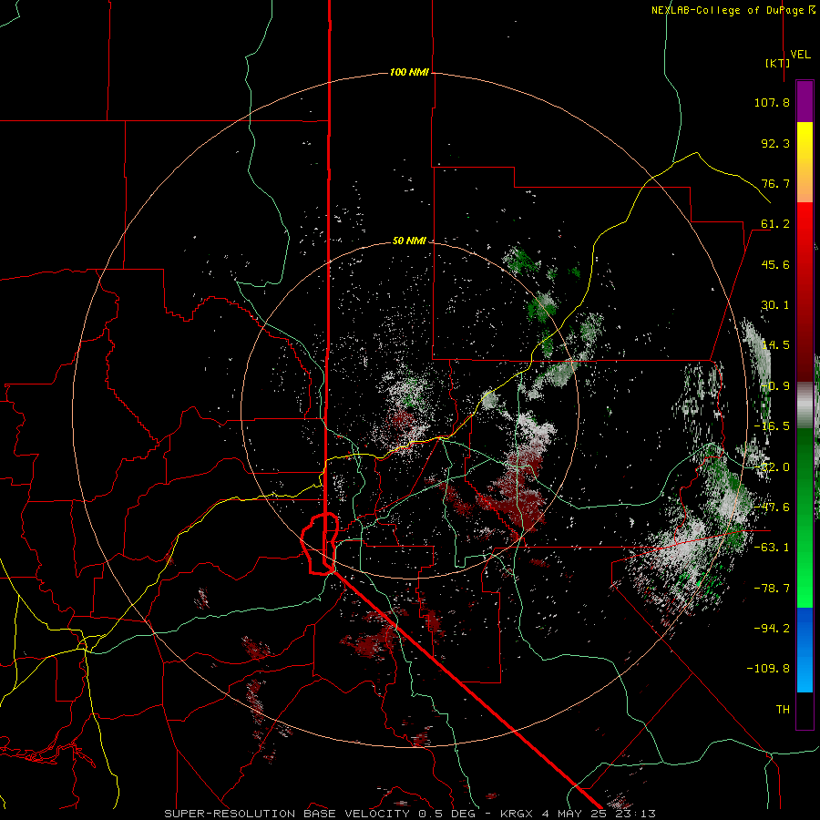Select the 50 NMI range ring label
This screenshot has width=820, height=820.
pos(409,241)
